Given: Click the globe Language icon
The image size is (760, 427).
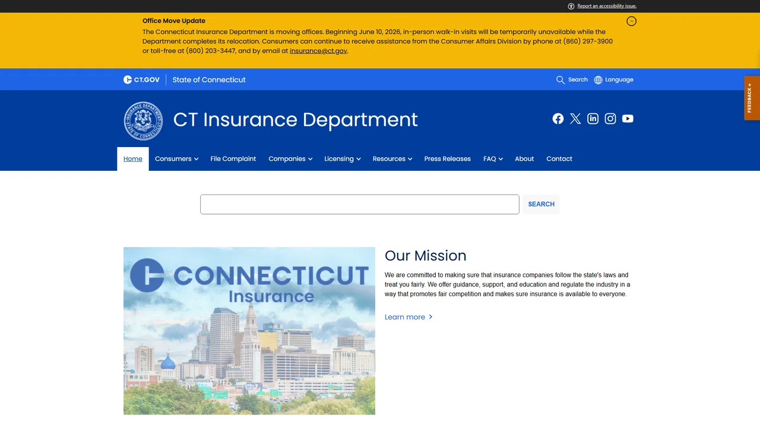Looking at the screenshot, I should pyautogui.click(x=598, y=80).
